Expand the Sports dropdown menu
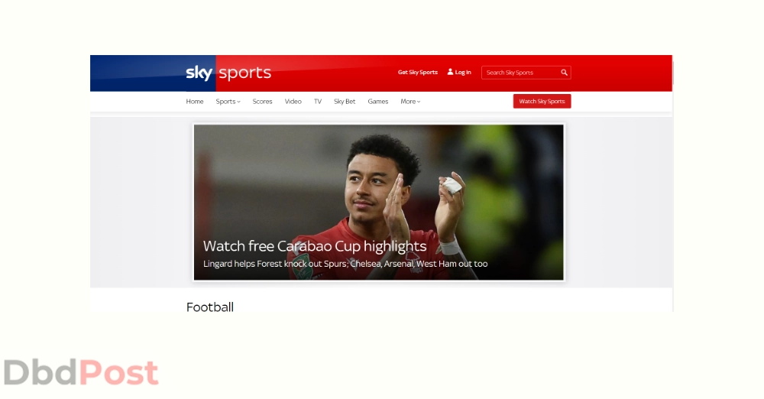This screenshot has height=399, width=764. pyautogui.click(x=228, y=102)
